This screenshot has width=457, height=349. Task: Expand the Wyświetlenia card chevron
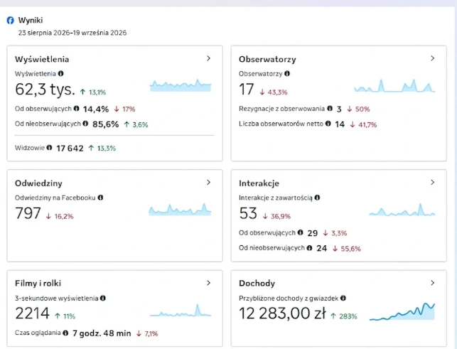208,58
